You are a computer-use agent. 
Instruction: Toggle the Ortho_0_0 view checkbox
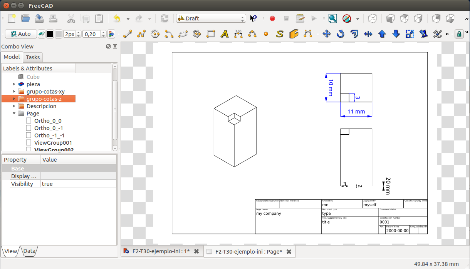[29, 121]
